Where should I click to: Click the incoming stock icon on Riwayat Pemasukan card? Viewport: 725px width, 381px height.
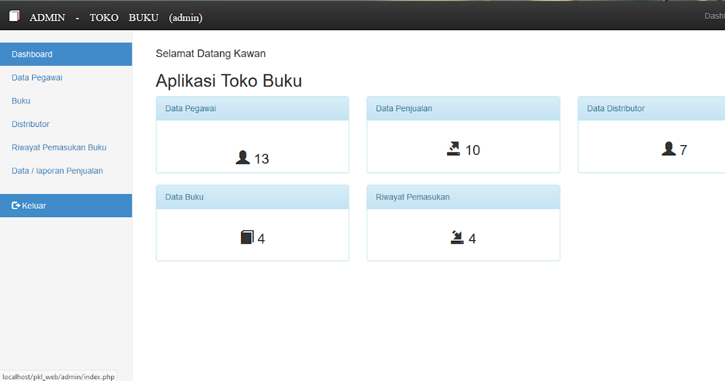click(457, 236)
